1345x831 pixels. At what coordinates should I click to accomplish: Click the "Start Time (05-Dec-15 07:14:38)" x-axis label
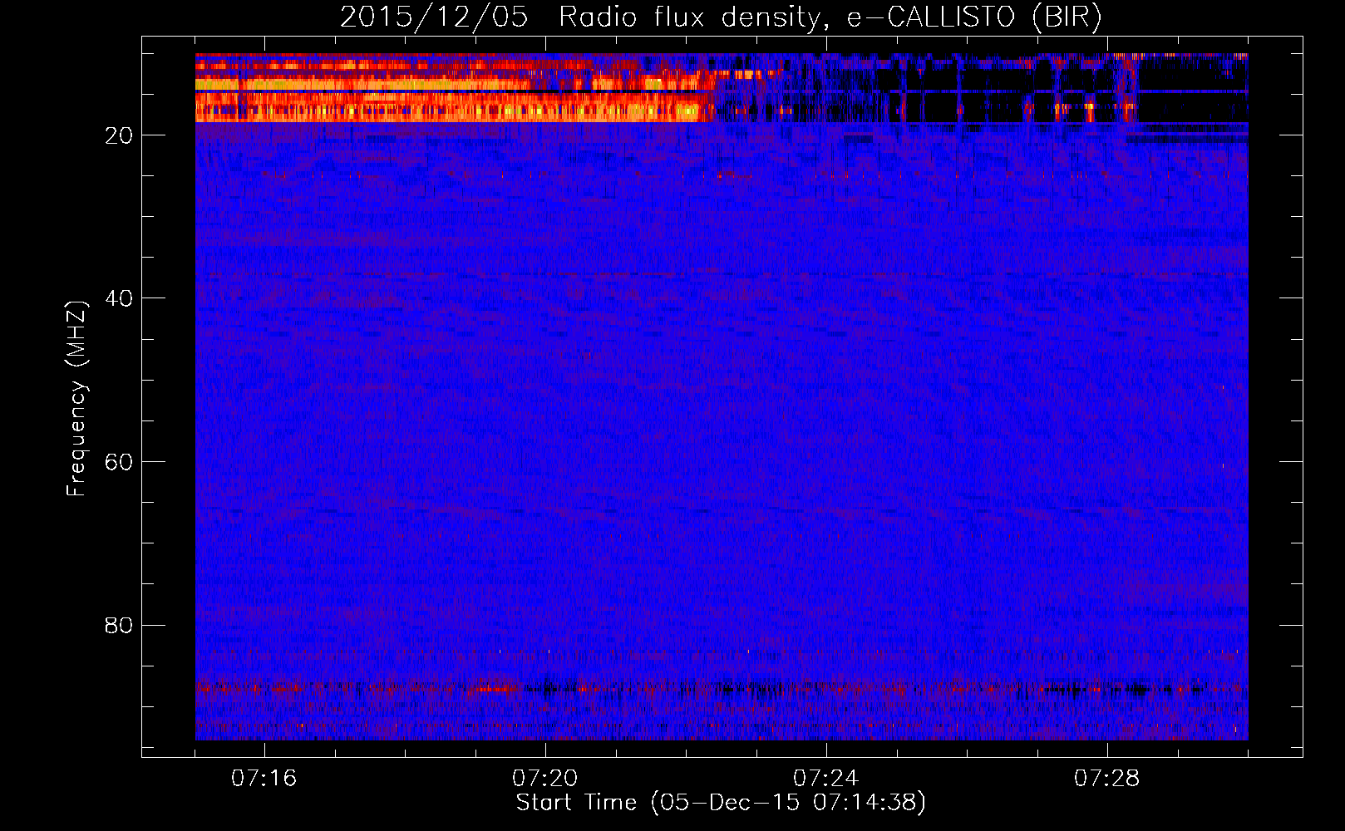(x=721, y=803)
